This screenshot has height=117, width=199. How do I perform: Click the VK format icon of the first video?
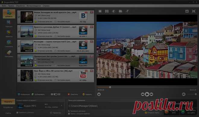(x=83, y=16)
